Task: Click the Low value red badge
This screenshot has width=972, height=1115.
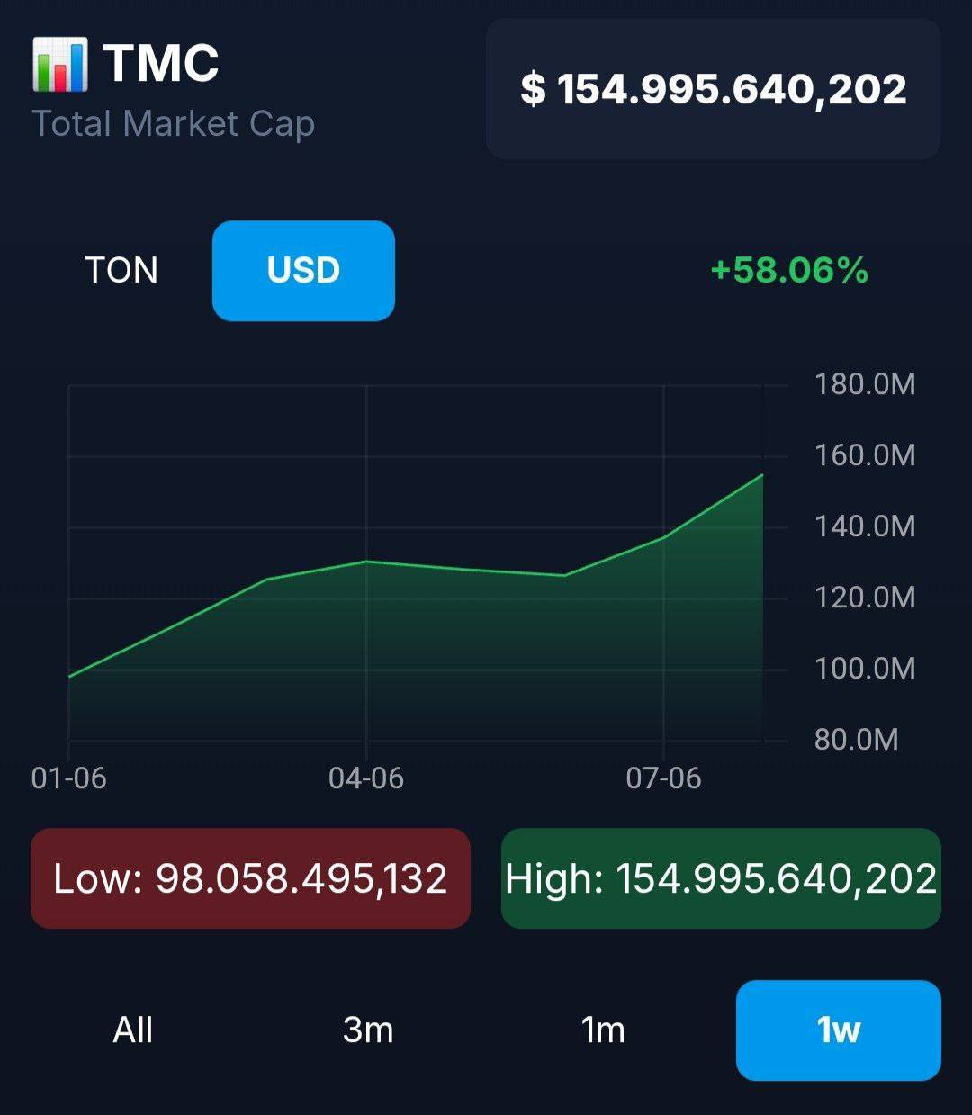Action: pyautogui.click(x=250, y=878)
